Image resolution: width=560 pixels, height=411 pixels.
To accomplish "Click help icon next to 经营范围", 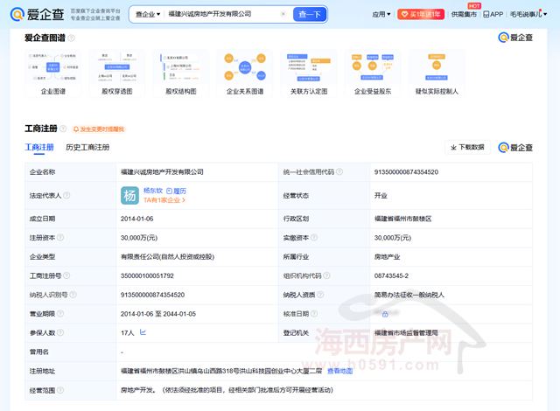I will pos(60,390).
